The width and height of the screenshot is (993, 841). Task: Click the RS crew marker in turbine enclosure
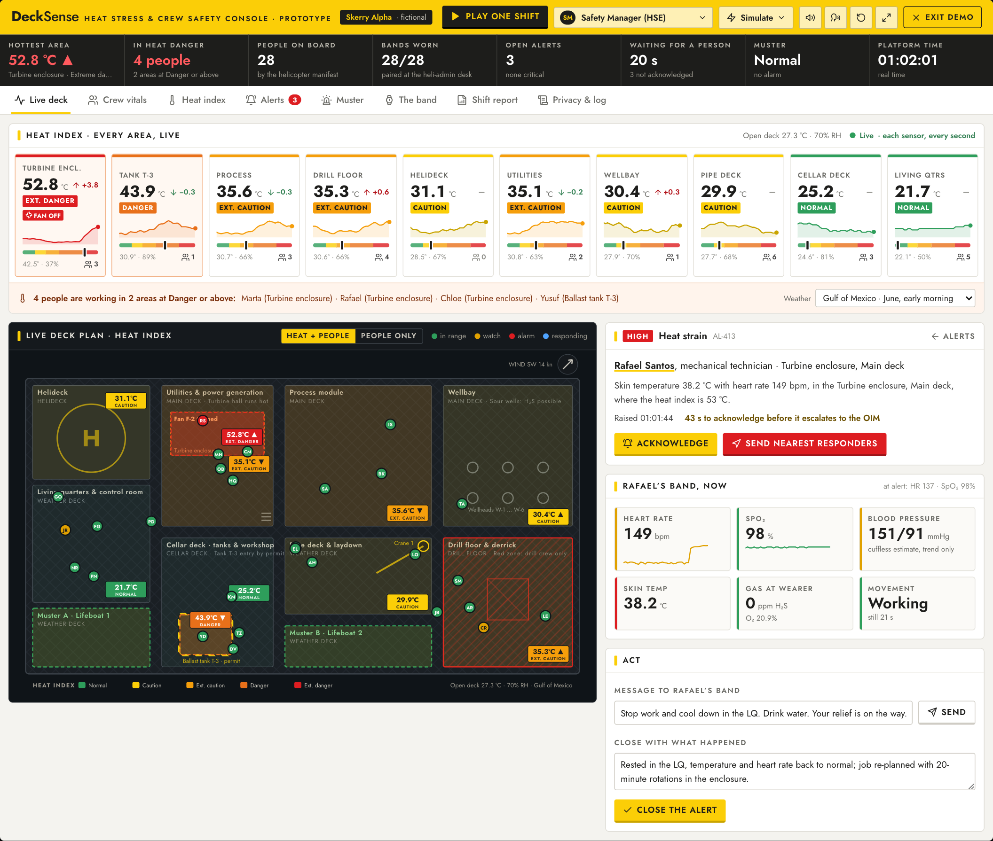203,420
